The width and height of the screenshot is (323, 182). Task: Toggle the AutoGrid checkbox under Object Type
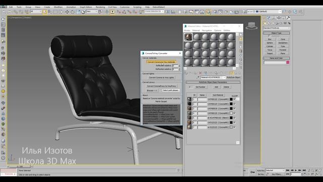tap(270, 36)
